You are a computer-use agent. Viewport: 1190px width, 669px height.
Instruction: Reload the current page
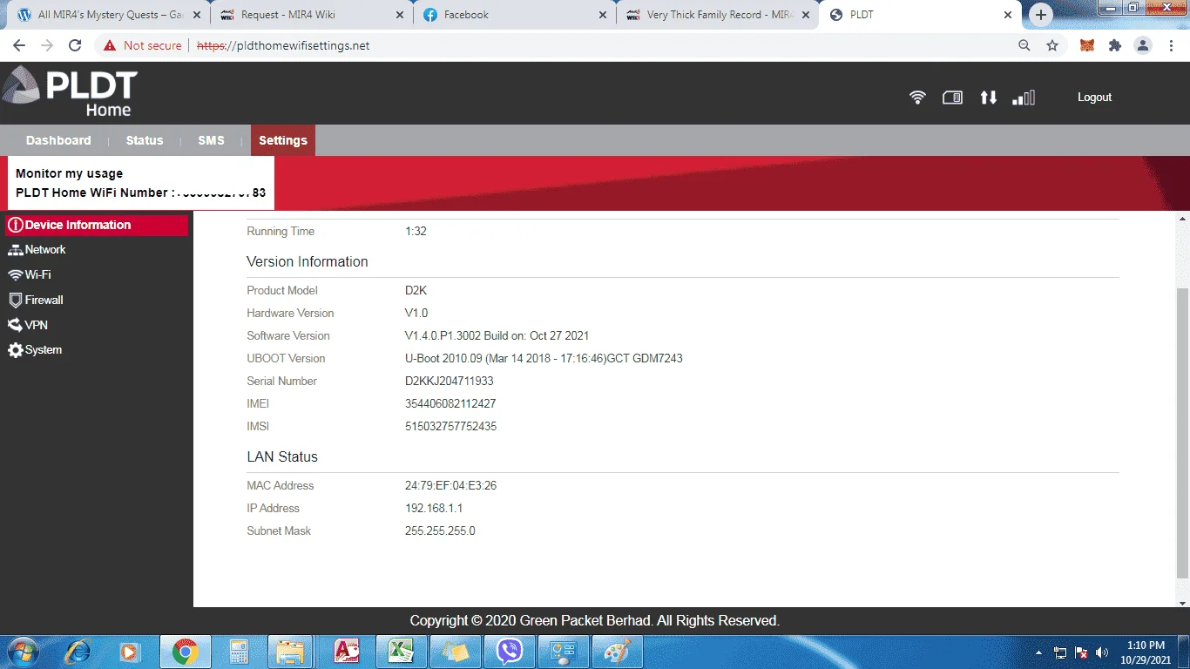point(75,45)
